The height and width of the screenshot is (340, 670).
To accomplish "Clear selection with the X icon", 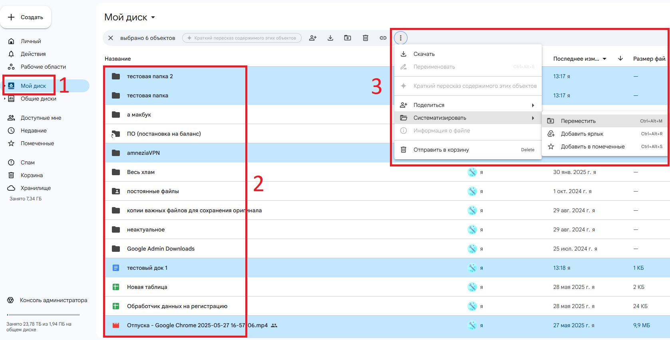I will coord(111,38).
